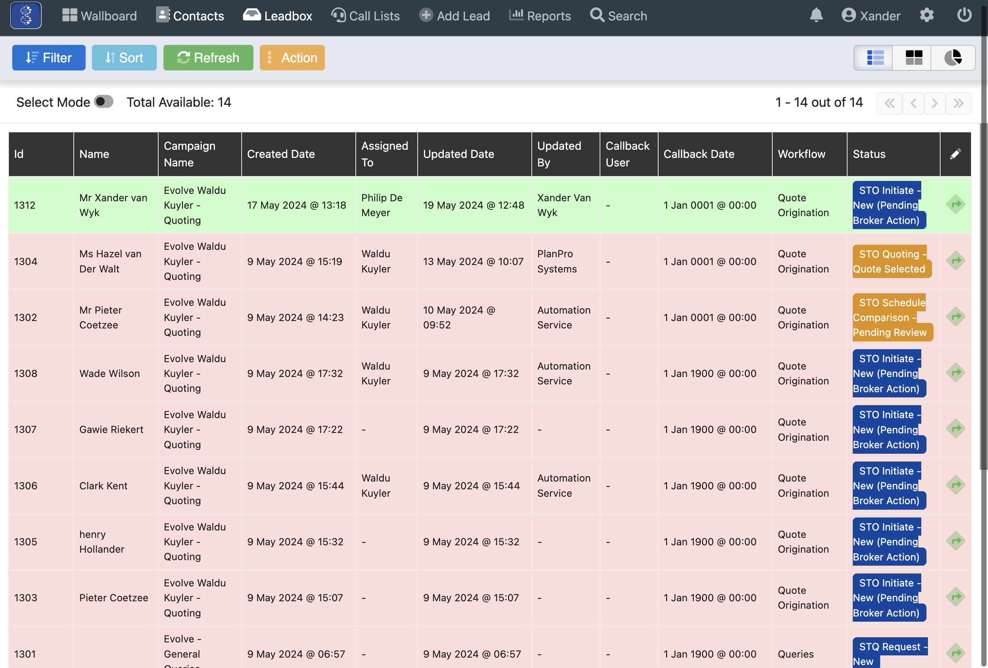Screen dimensions: 988x668
Task: Open lead 1302 with its arrow icon
Action: tap(956, 317)
